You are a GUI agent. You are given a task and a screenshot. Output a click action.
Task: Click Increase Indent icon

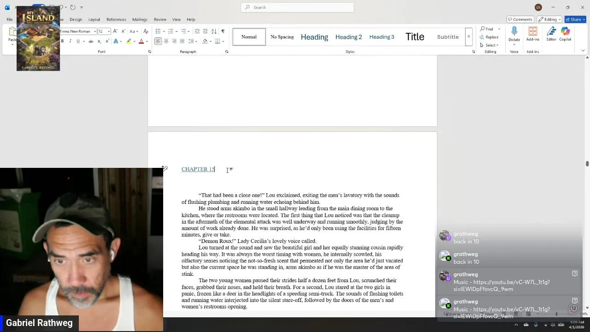pyautogui.click(x=205, y=31)
